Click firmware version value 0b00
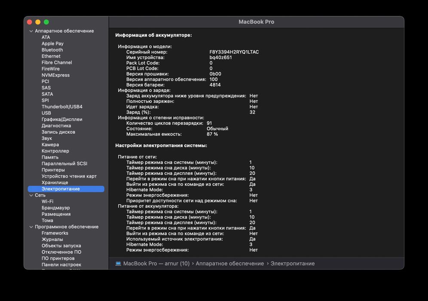Image resolution: width=428 pixels, height=301 pixels. pyautogui.click(x=215, y=74)
